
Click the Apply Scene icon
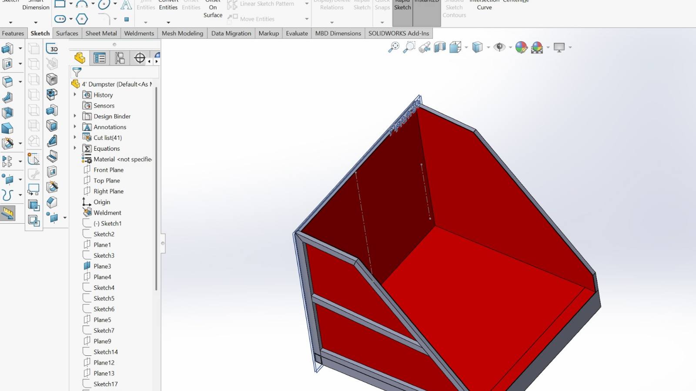pyautogui.click(x=537, y=47)
